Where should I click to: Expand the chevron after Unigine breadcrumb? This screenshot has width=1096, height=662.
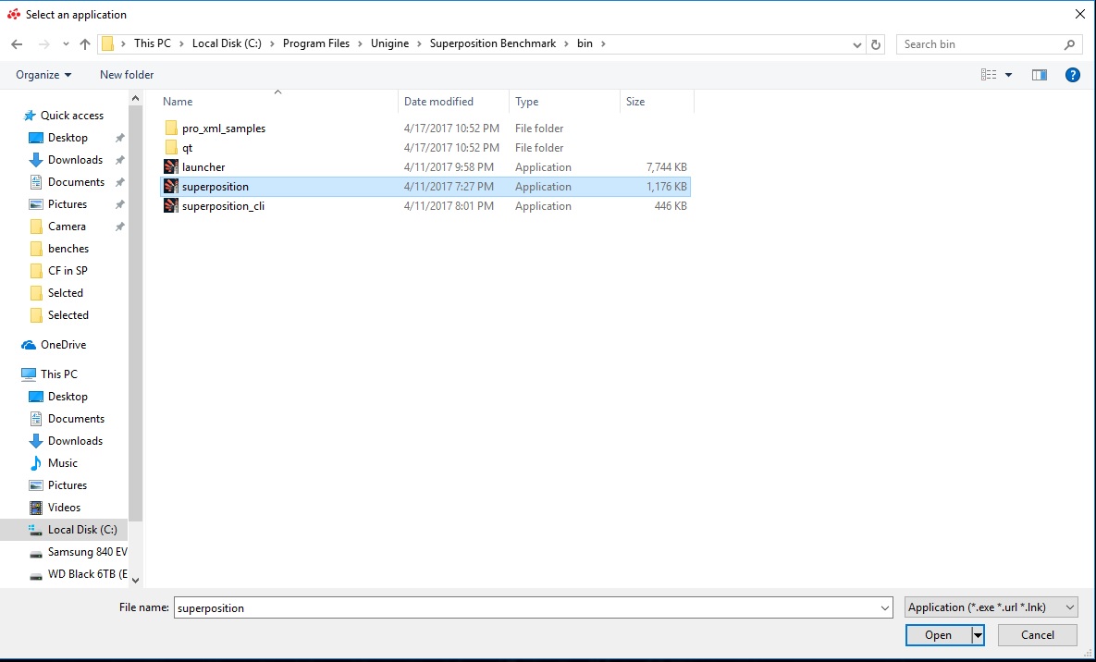(x=419, y=43)
